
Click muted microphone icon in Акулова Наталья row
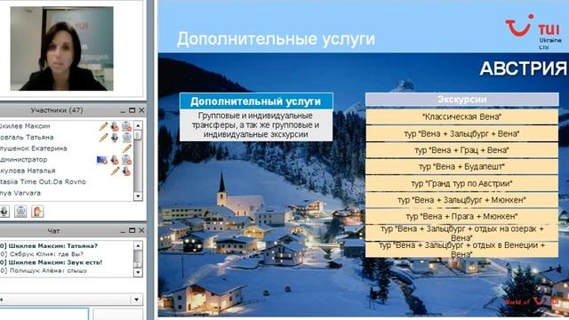(x=126, y=171)
